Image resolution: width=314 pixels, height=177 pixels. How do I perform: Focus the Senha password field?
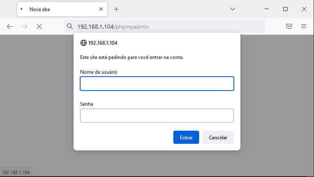point(157,116)
